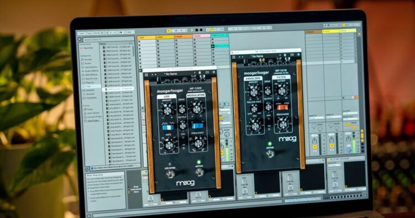This screenshot has width=415, height=218.
Task: Select the 3 Audio track header
Action: 183,36
